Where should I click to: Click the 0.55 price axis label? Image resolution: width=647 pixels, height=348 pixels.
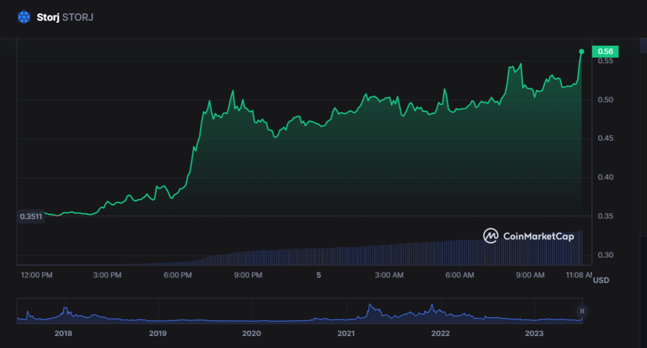605,61
